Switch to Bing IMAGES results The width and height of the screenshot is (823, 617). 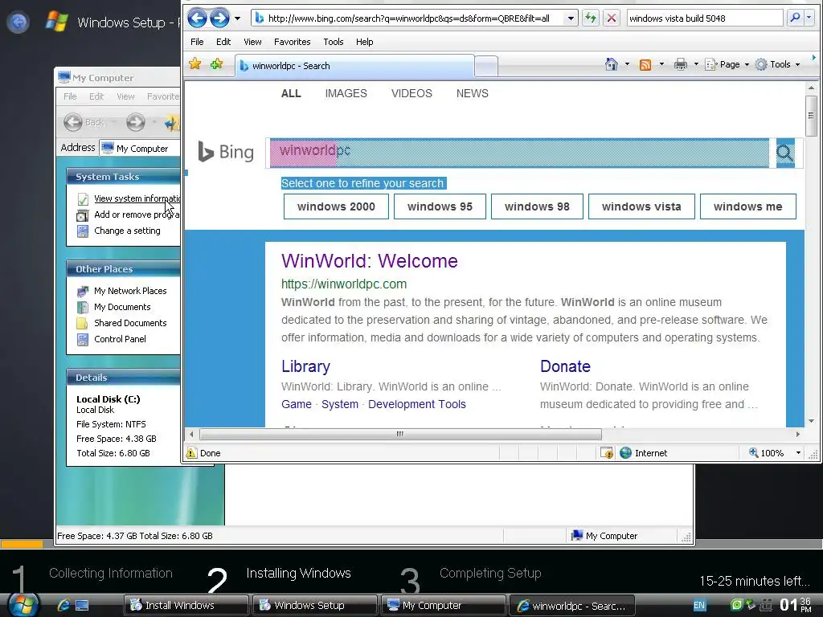pos(346,93)
